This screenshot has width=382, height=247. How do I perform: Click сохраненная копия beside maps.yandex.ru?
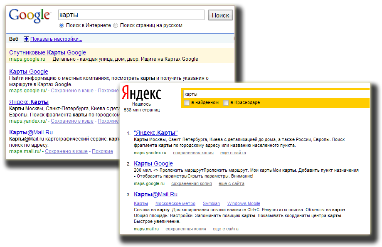click(x=193, y=153)
